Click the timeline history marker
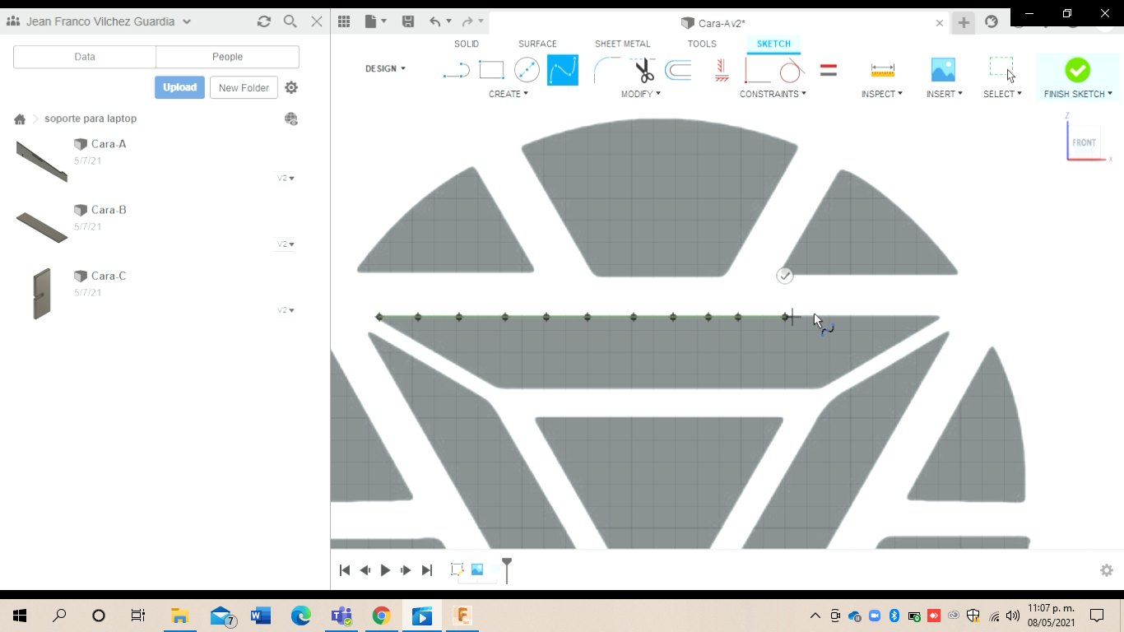Screen dimensions: 1124x632 (x=507, y=569)
